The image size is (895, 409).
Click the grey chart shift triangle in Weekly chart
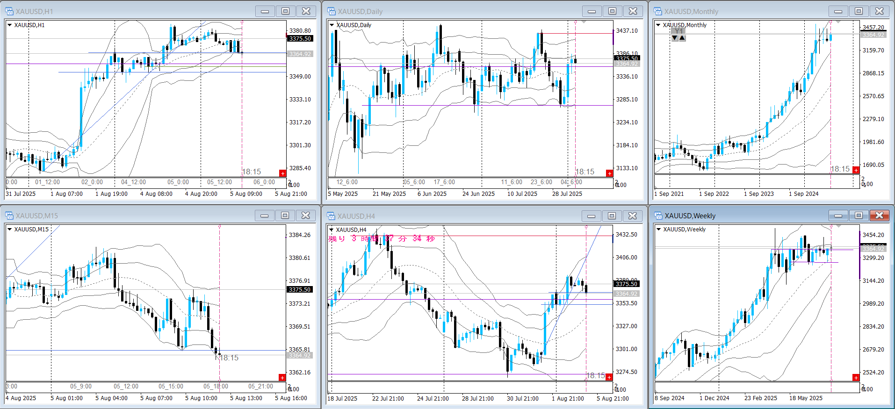839,226
